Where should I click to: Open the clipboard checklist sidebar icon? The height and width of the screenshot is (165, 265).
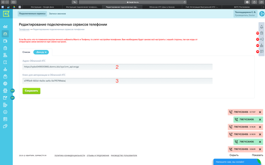click(5, 48)
